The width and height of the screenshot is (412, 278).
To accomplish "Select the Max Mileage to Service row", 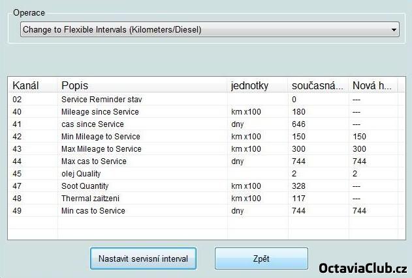I will [x=101, y=149].
